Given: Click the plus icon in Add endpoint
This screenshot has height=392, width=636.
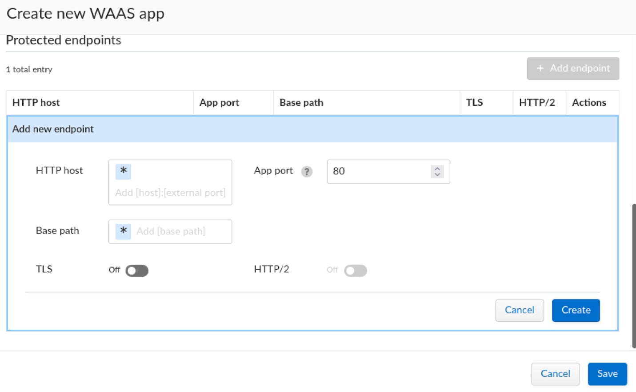Looking at the screenshot, I should 540,69.
